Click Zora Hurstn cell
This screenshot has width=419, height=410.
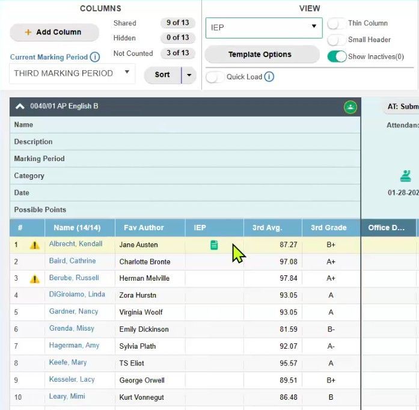click(150, 295)
